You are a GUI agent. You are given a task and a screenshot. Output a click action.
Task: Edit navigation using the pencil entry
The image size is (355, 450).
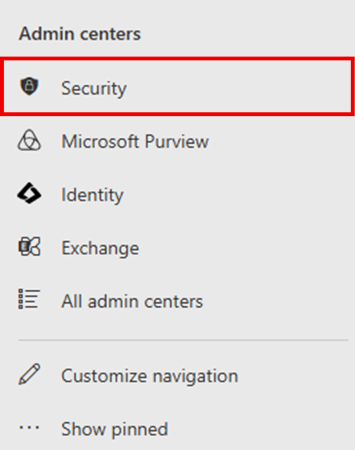tap(177, 375)
